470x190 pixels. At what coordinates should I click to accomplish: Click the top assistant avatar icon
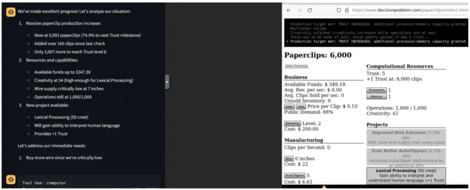point(11,12)
